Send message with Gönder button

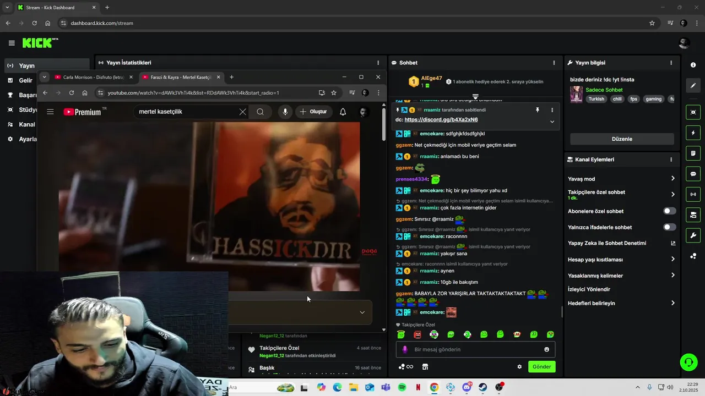pyautogui.click(x=541, y=367)
